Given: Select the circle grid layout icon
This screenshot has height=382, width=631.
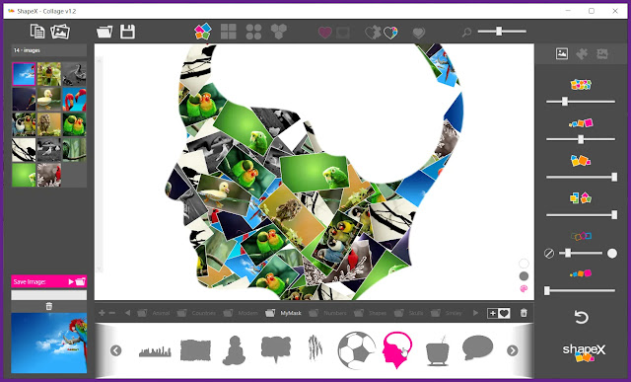Looking at the screenshot, I should point(253,32).
